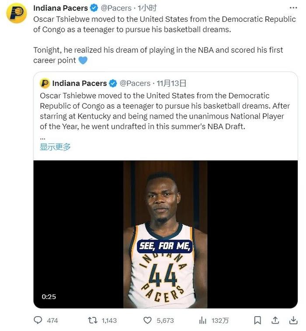
Task: Open the Indiana Pacers profile avatar
Action: pos(17,13)
